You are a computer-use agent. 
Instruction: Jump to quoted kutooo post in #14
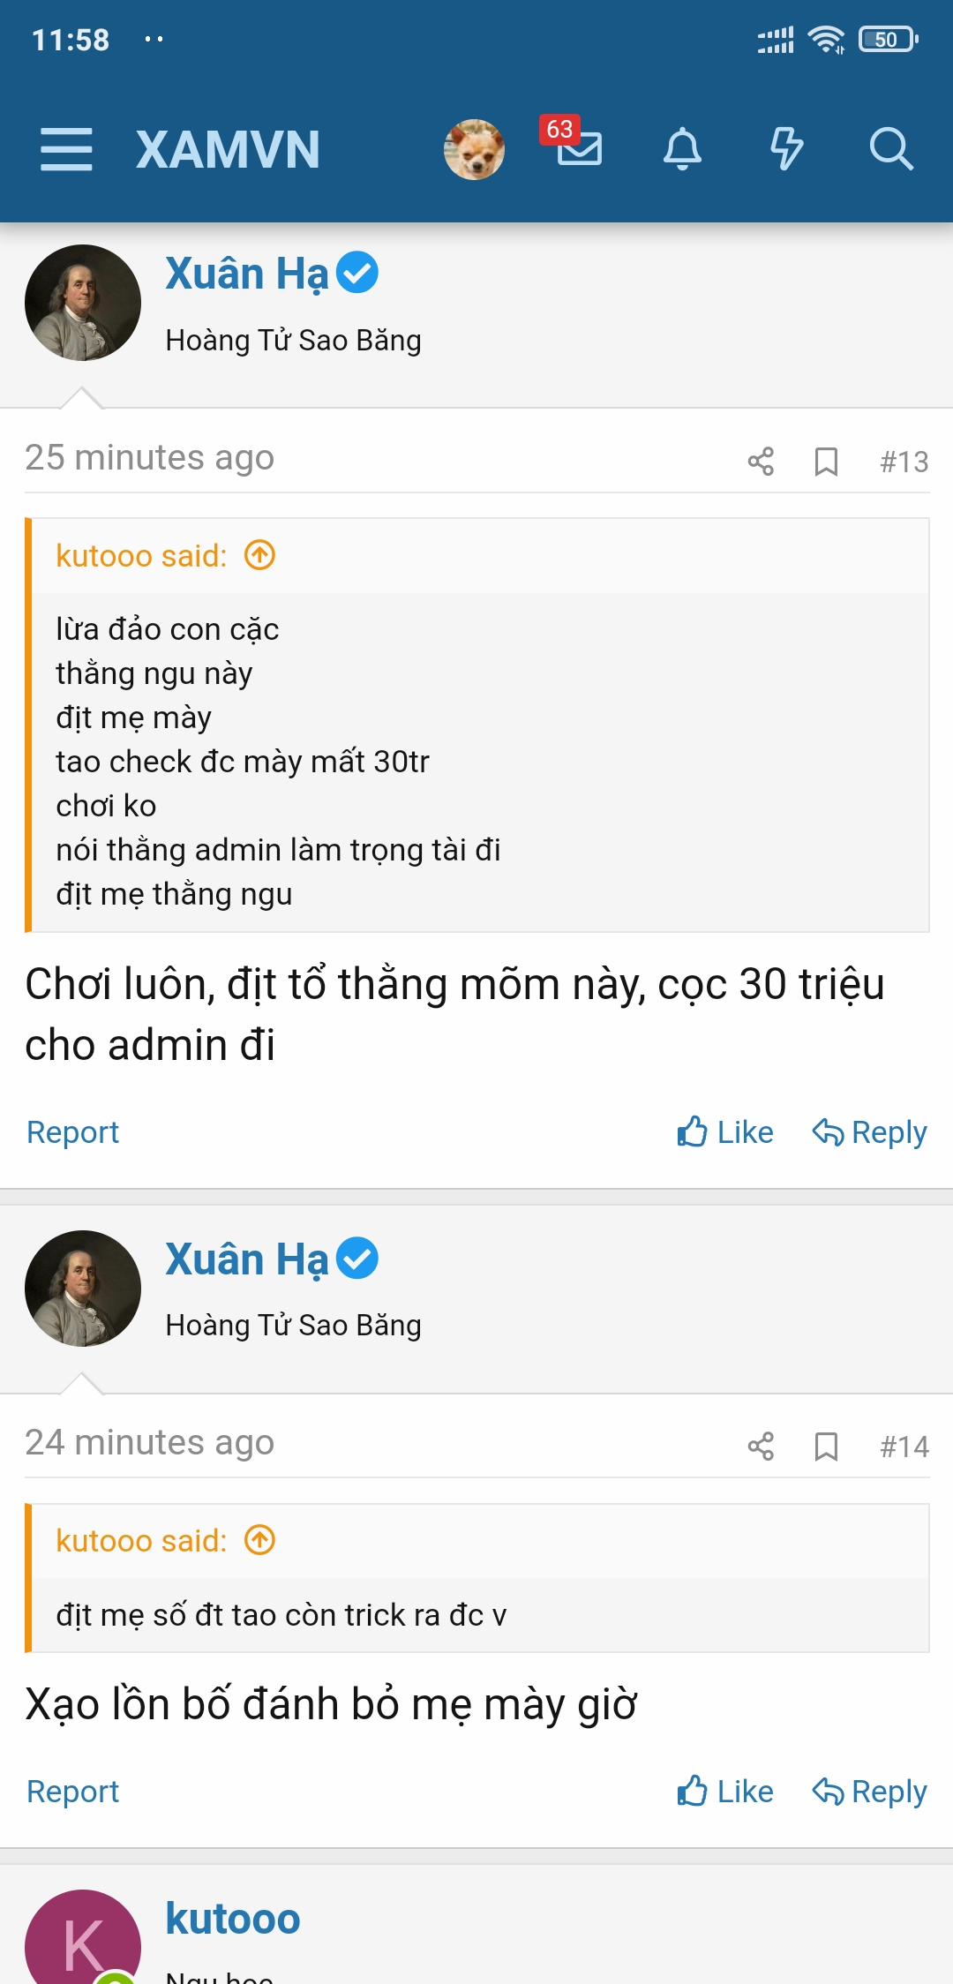click(260, 1541)
